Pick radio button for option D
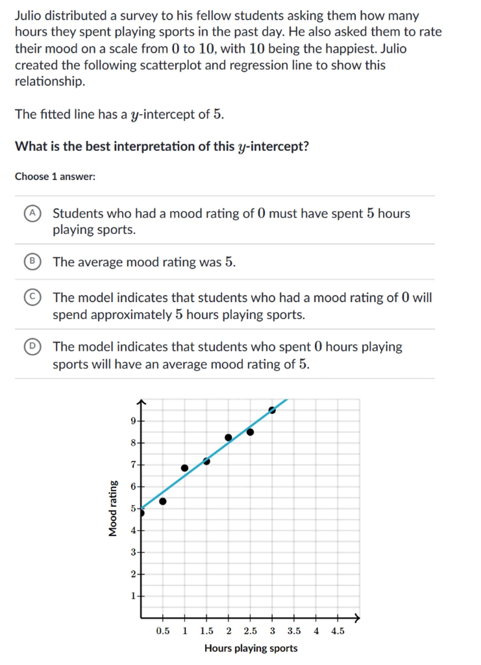This screenshot has width=481, height=665. (33, 347)
